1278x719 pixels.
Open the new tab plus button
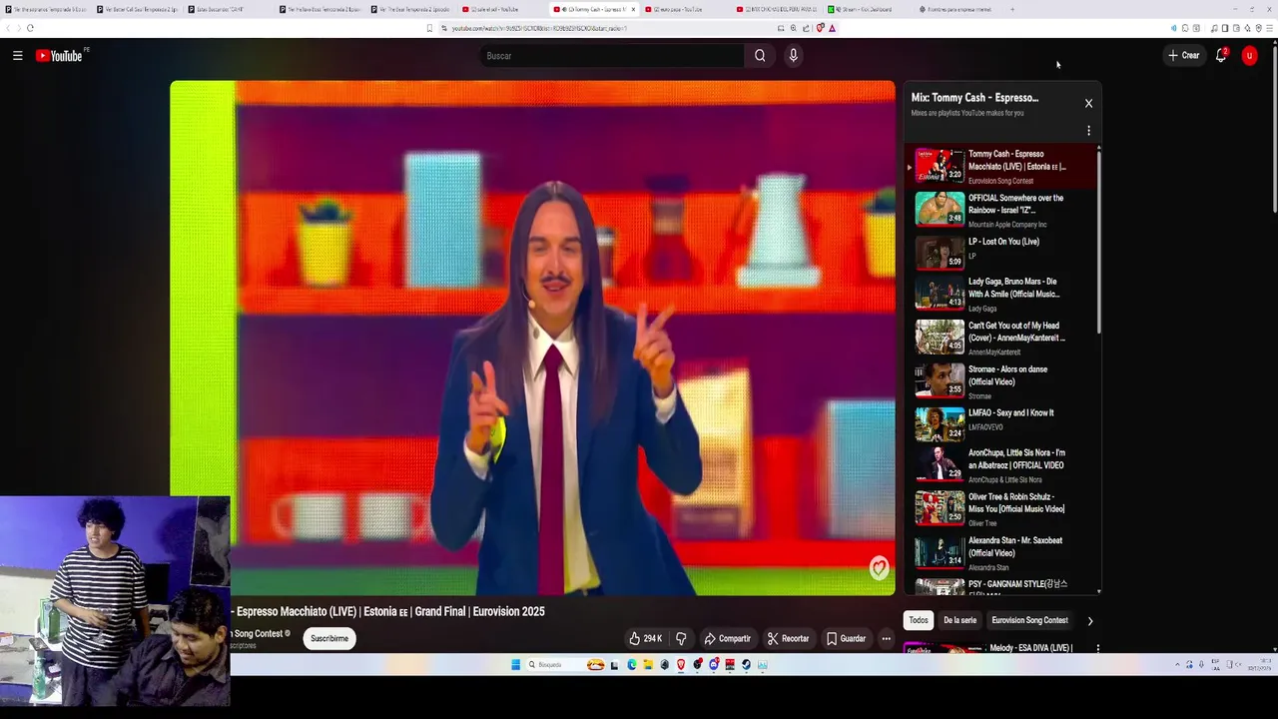[x=1011, y=9]
